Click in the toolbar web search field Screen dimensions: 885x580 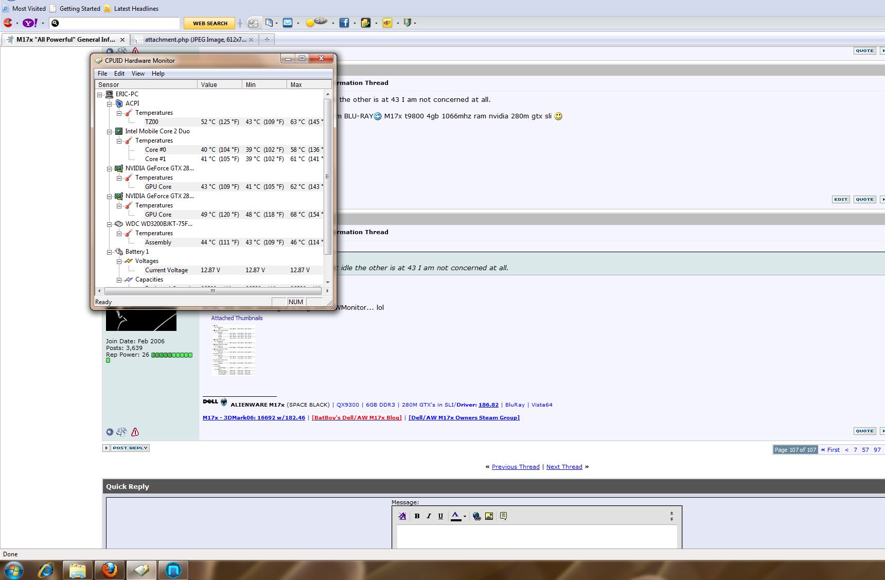(x=119, y=23)
